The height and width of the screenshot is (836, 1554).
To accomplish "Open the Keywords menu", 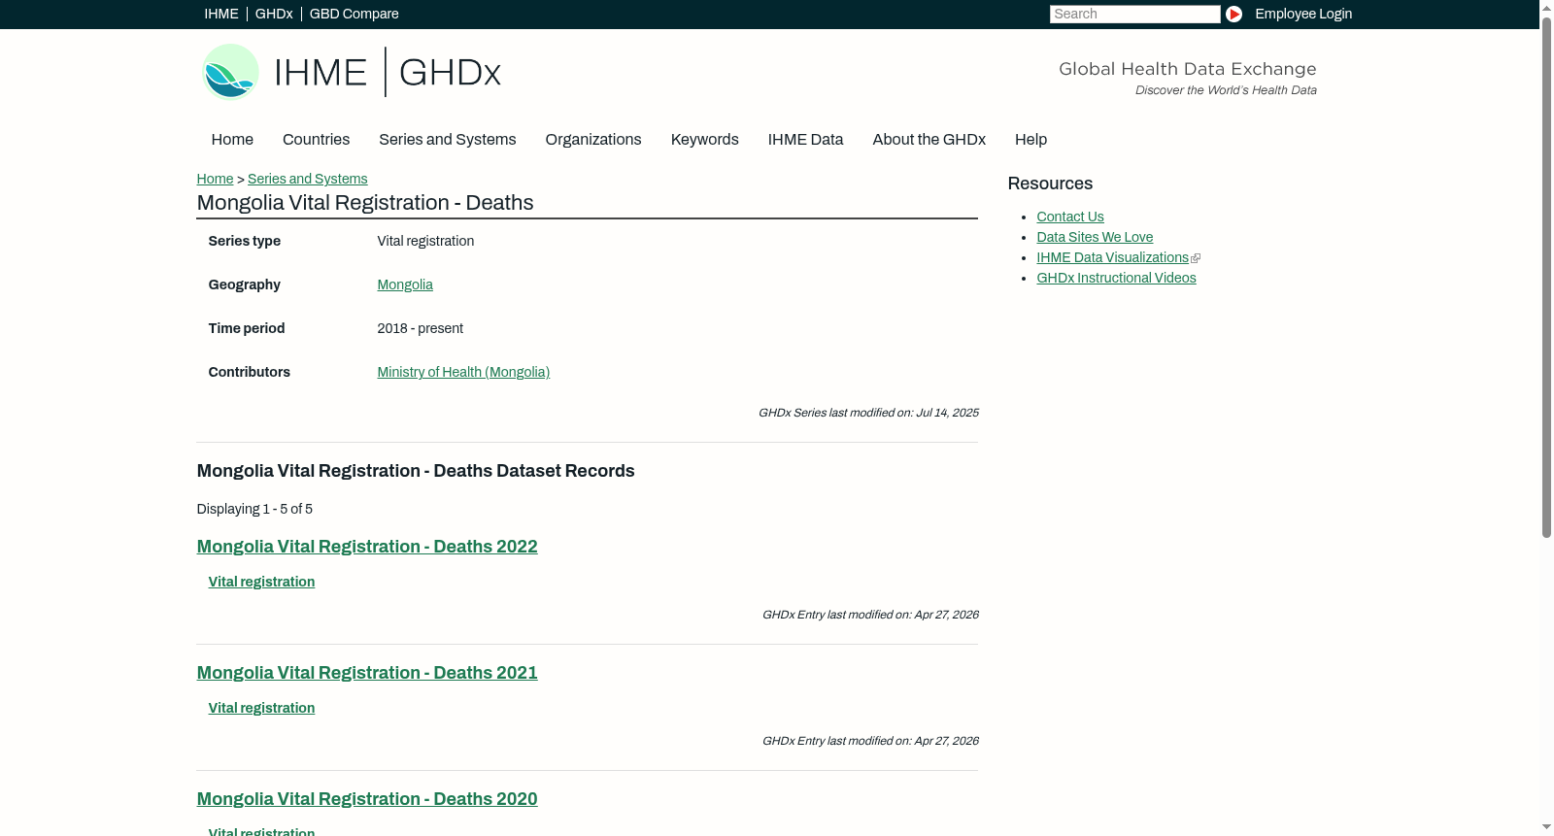I will [705, 140].
